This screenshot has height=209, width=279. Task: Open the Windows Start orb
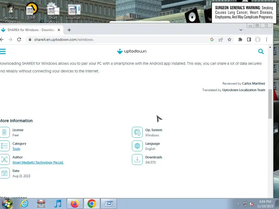(7, 204)
